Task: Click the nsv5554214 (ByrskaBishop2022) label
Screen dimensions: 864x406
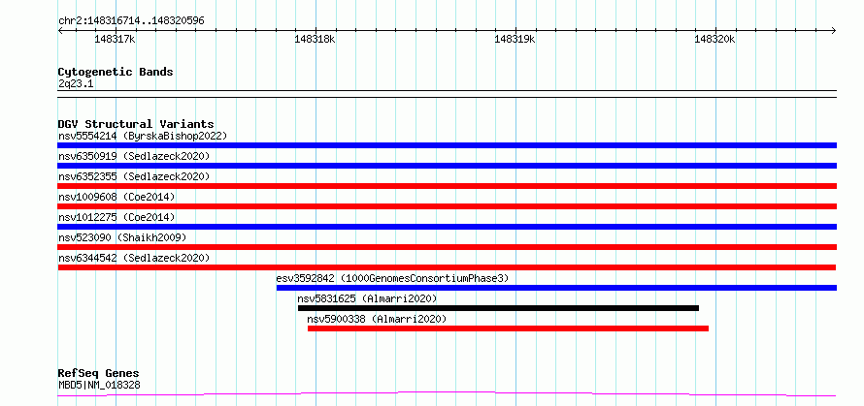Action: pos(143,136)
